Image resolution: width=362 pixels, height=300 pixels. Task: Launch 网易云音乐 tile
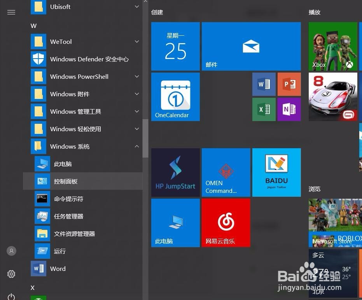click(x=226, y=223)
